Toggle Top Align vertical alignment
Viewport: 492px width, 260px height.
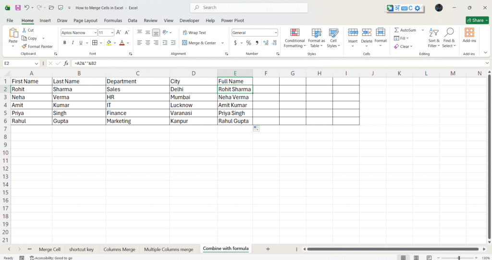point(140,32)
